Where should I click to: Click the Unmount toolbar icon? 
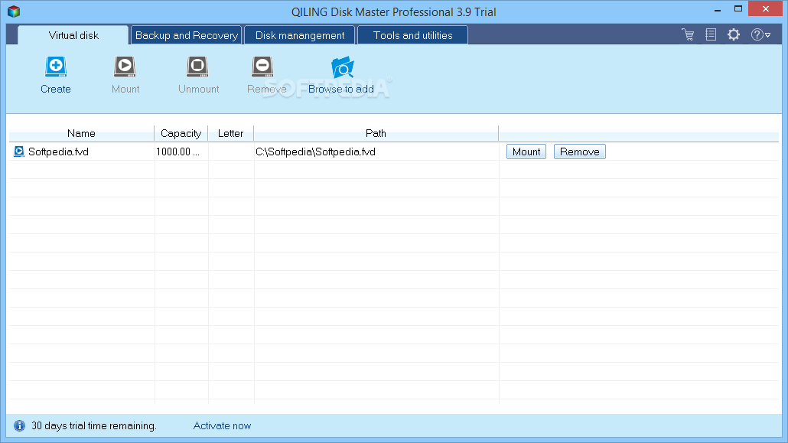click(x=197, y=67)
